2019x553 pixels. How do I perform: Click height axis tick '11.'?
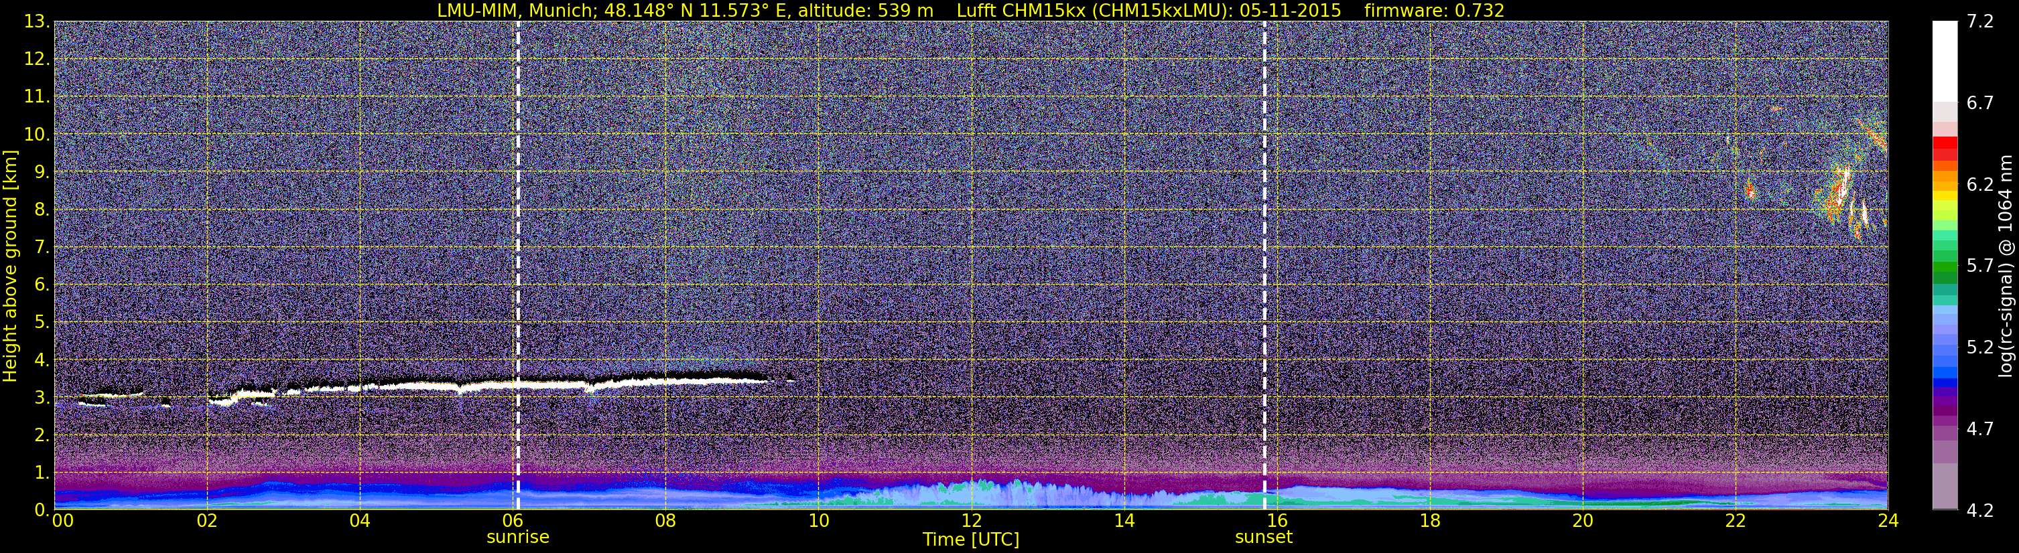pyautogui.click(x=37, y=96)
